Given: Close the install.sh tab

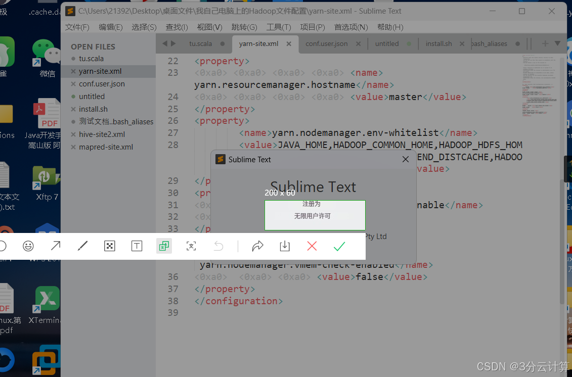Looking at the screenshot, I should (462, 44).
